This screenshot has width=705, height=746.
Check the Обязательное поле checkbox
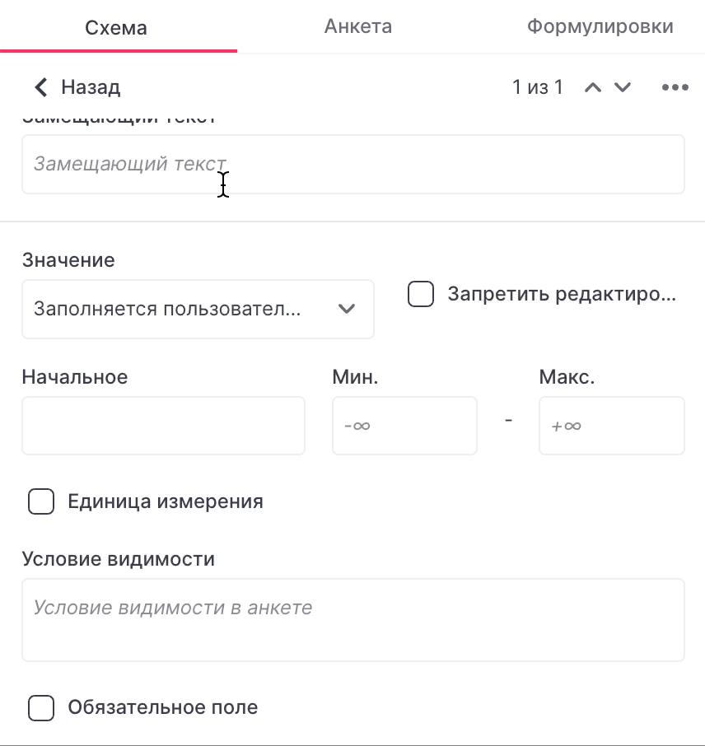point(41,708)
